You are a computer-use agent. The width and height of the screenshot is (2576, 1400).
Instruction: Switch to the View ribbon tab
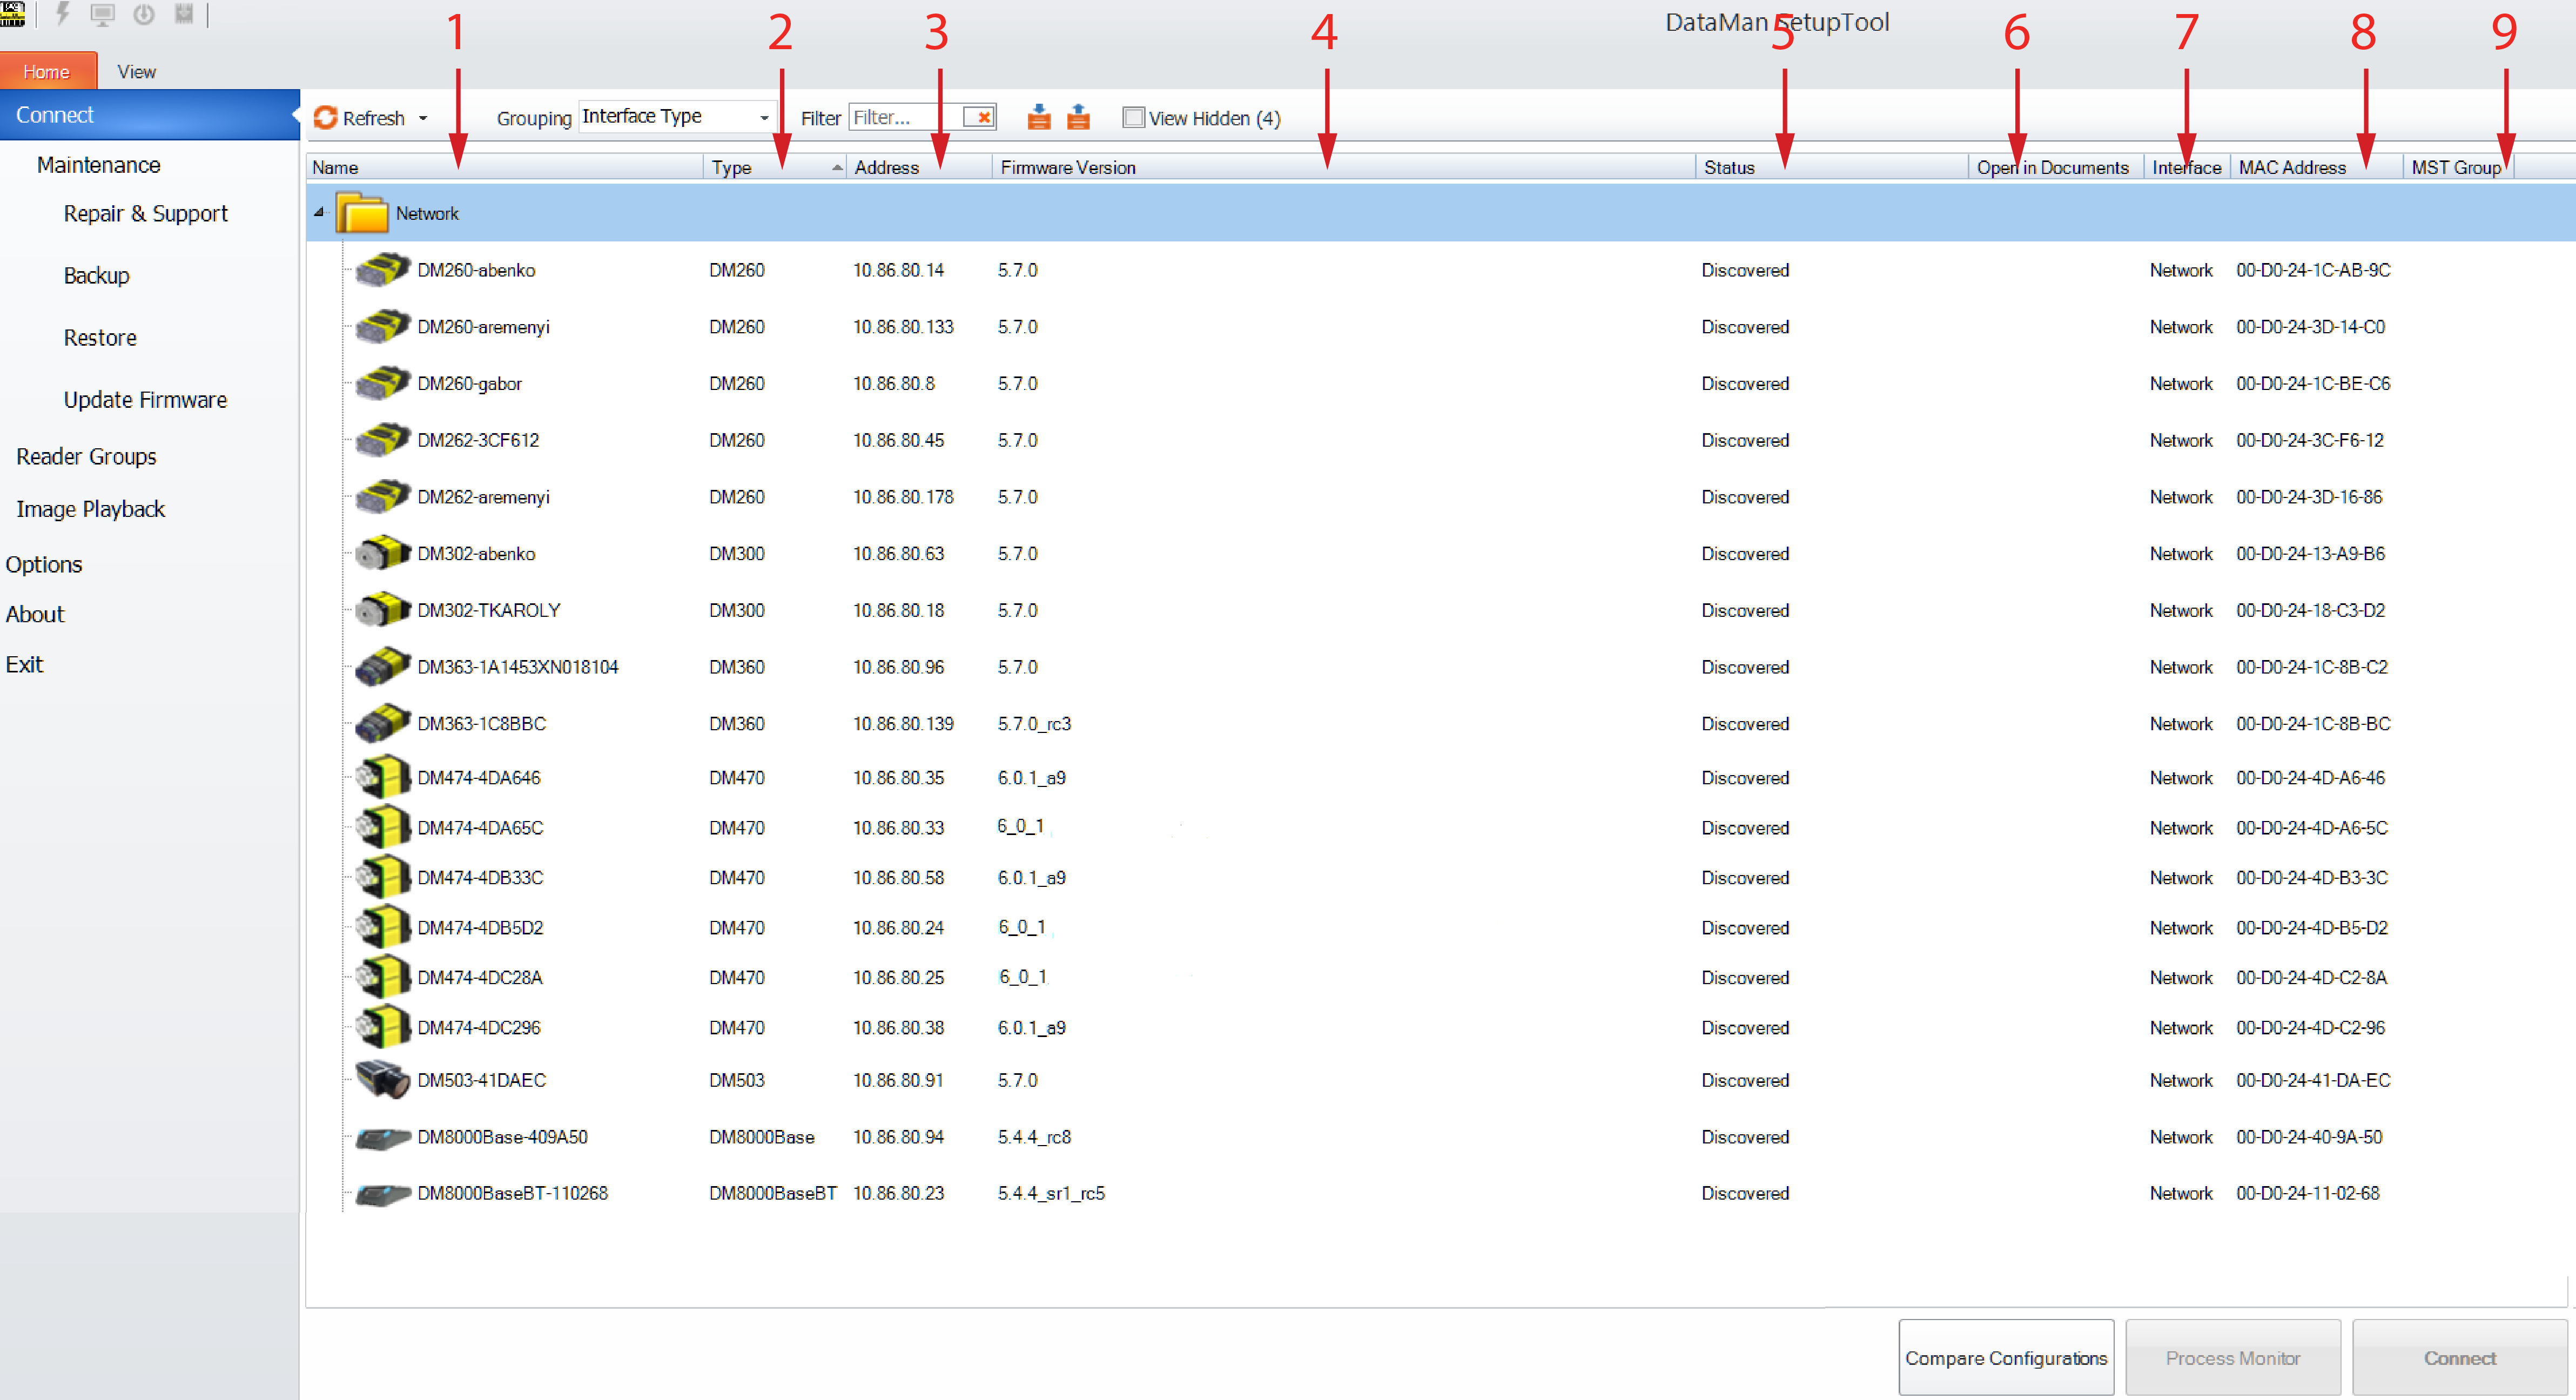tap(136, 72)
